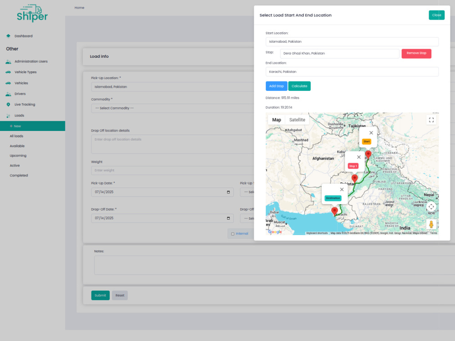Click the Calculate route button
Viewport: 455px width, 341px height.
[299, 86]
